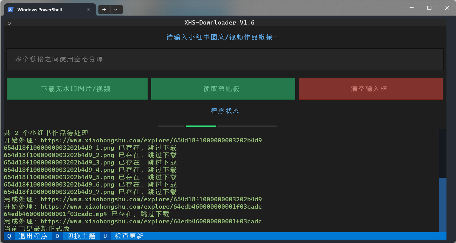Click the log line for 654d18f1000000003202b4d9_4.png
This screenshot has height=243, width=456.
tap(90, 170)
